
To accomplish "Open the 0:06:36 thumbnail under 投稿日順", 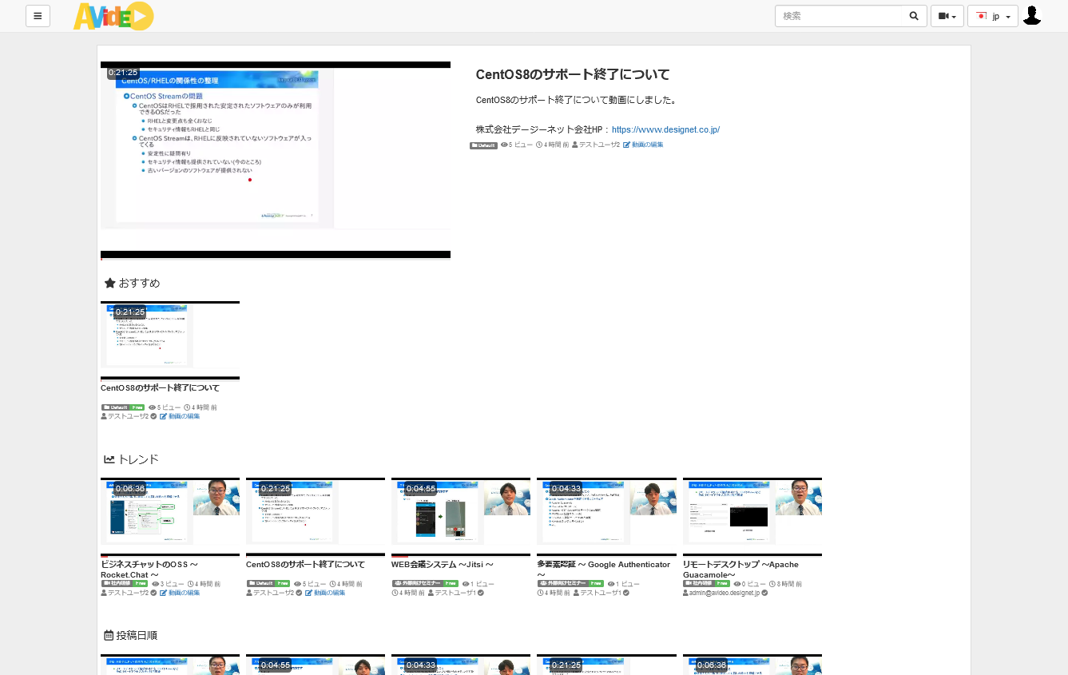I will coord(752,665).
